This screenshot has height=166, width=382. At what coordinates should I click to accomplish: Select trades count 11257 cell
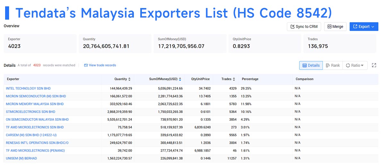[232, 158]
